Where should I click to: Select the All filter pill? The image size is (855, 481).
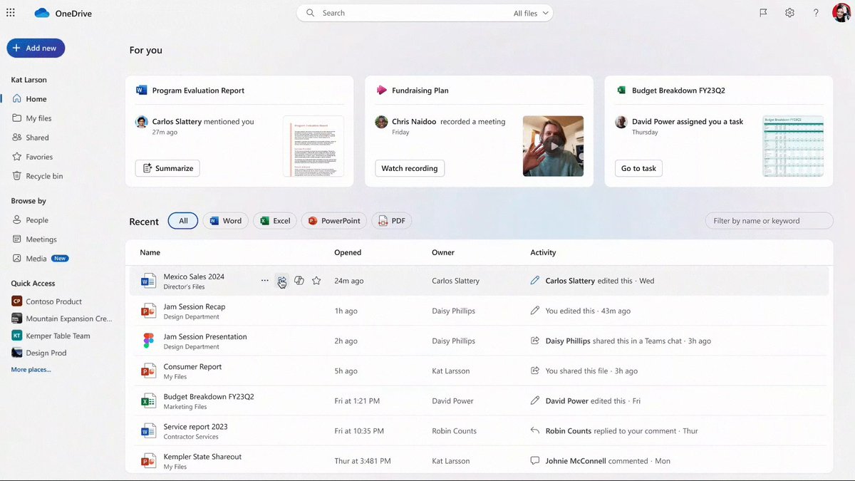(183, 221)
